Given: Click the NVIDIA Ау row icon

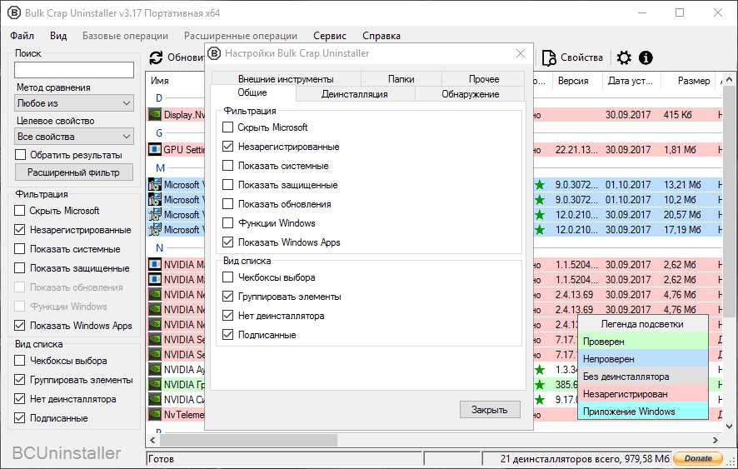Looking at the screenshot, I should point(154,369).
